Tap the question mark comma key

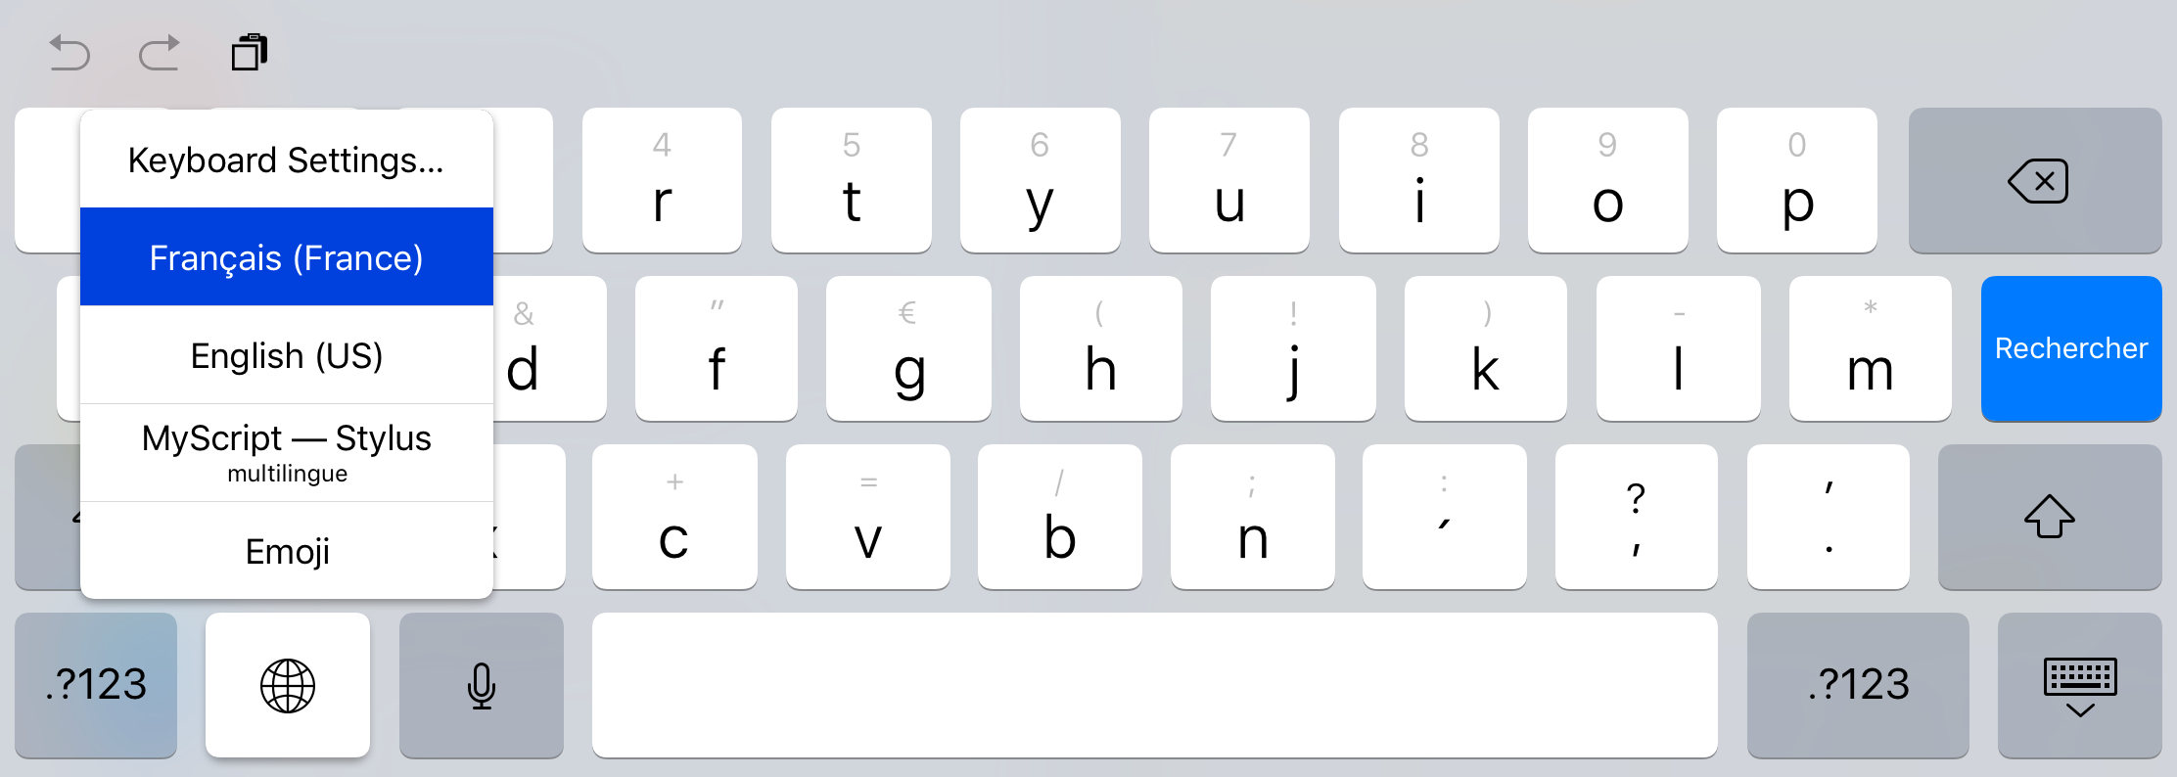click(x=1636, y=517)
